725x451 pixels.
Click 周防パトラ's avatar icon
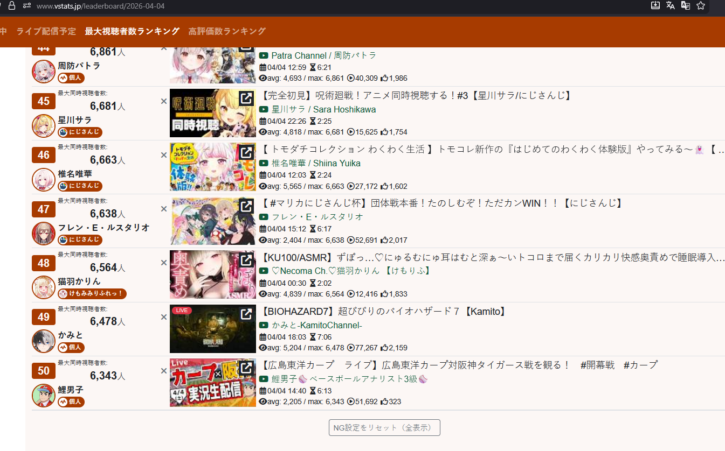[x=44, y=72]
